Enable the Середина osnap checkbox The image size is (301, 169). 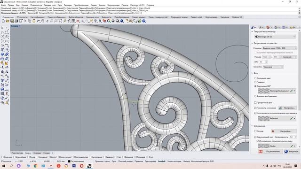(x=37, y=157)
